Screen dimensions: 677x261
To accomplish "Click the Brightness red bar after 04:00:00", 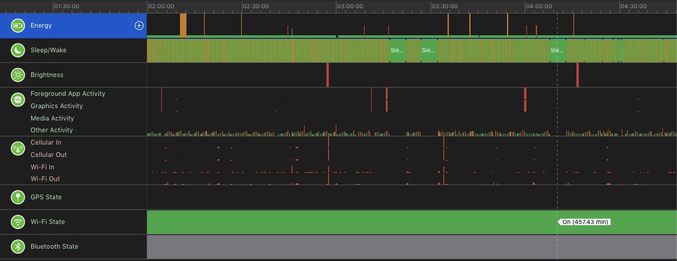I will 577,75.
